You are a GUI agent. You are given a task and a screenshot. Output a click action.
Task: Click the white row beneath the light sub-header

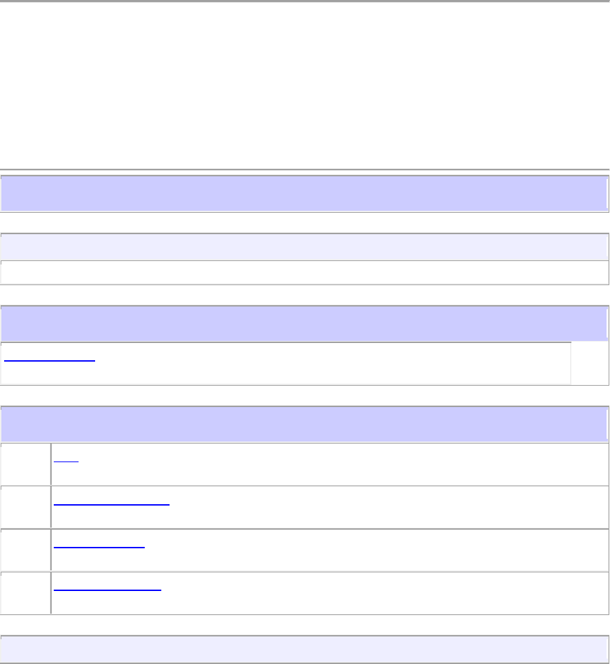point(303,272)
